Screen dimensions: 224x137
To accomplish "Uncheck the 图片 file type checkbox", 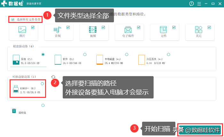I will [33, 27].
